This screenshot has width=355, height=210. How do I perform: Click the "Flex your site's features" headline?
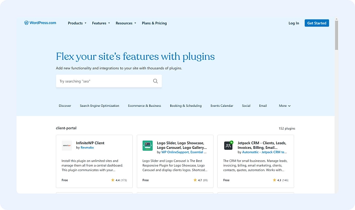[135, 56]
